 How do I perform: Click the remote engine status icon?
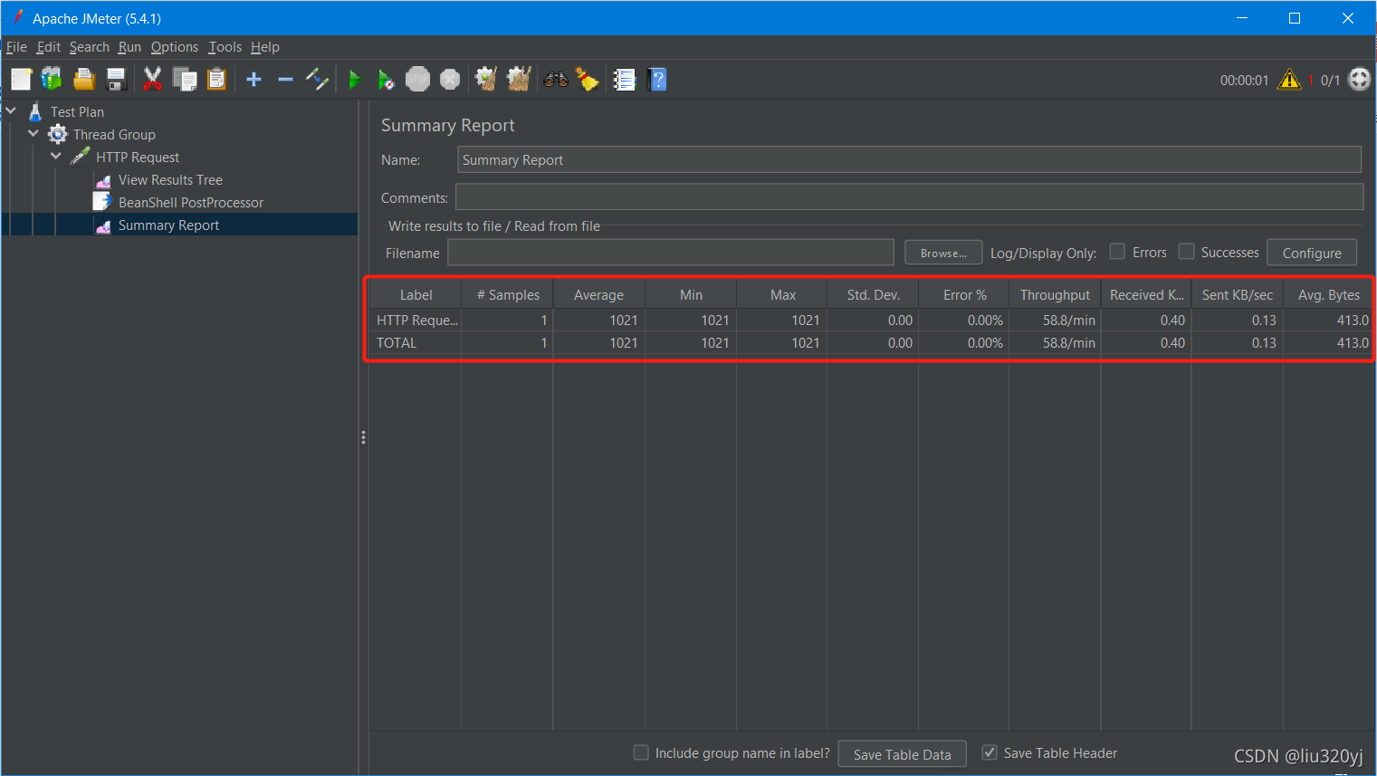click(1359, 80)
